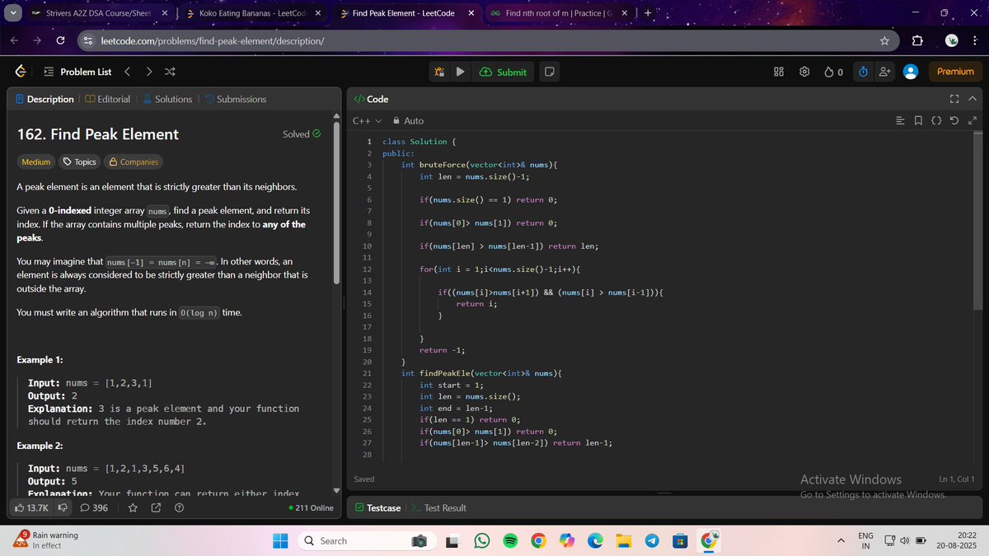Open browser extensions puzzle icon
989x556 pixels.
pyautogui.click(x=917, y=40)
